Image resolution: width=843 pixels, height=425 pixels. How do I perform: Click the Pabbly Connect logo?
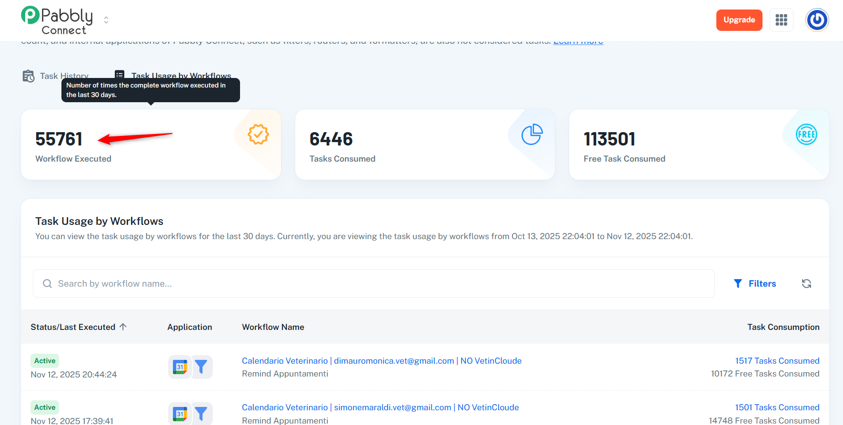click(x=57, y=21)
